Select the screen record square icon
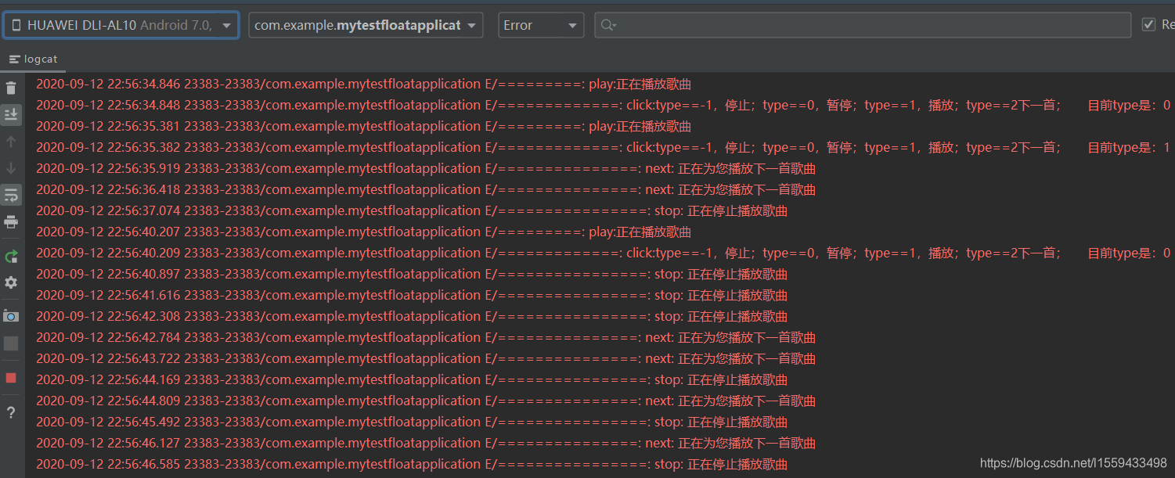Screen dimensions: 1175x478 point(11,343)
